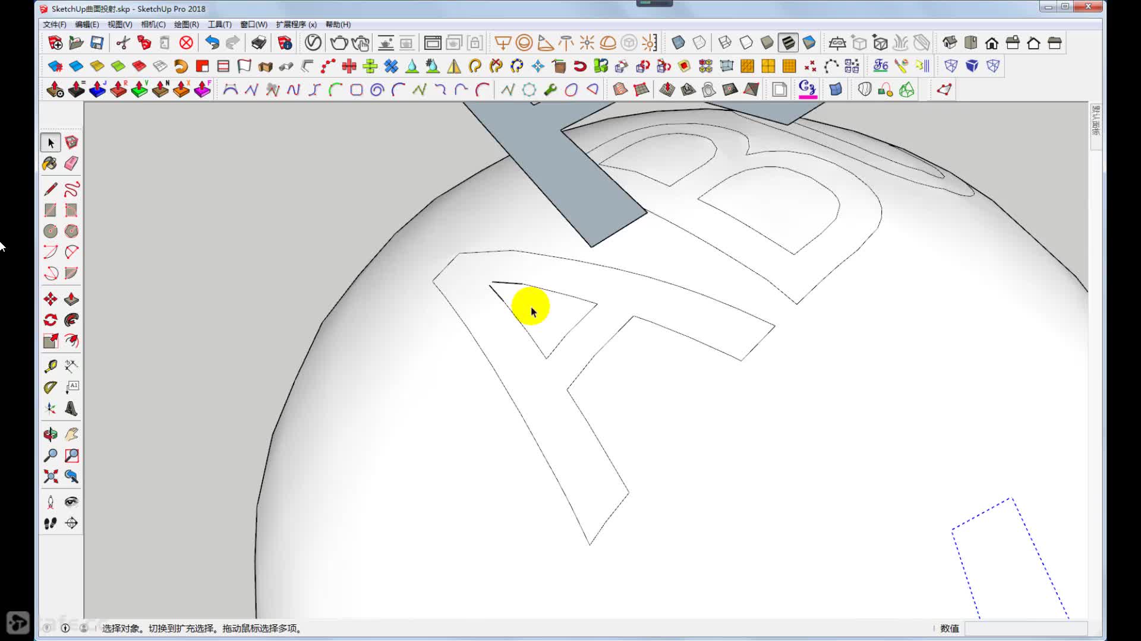The width and height of the screenshot is (1141, 641).
Task: Open the 帮助(H) menu
Action: pos(338,24)
